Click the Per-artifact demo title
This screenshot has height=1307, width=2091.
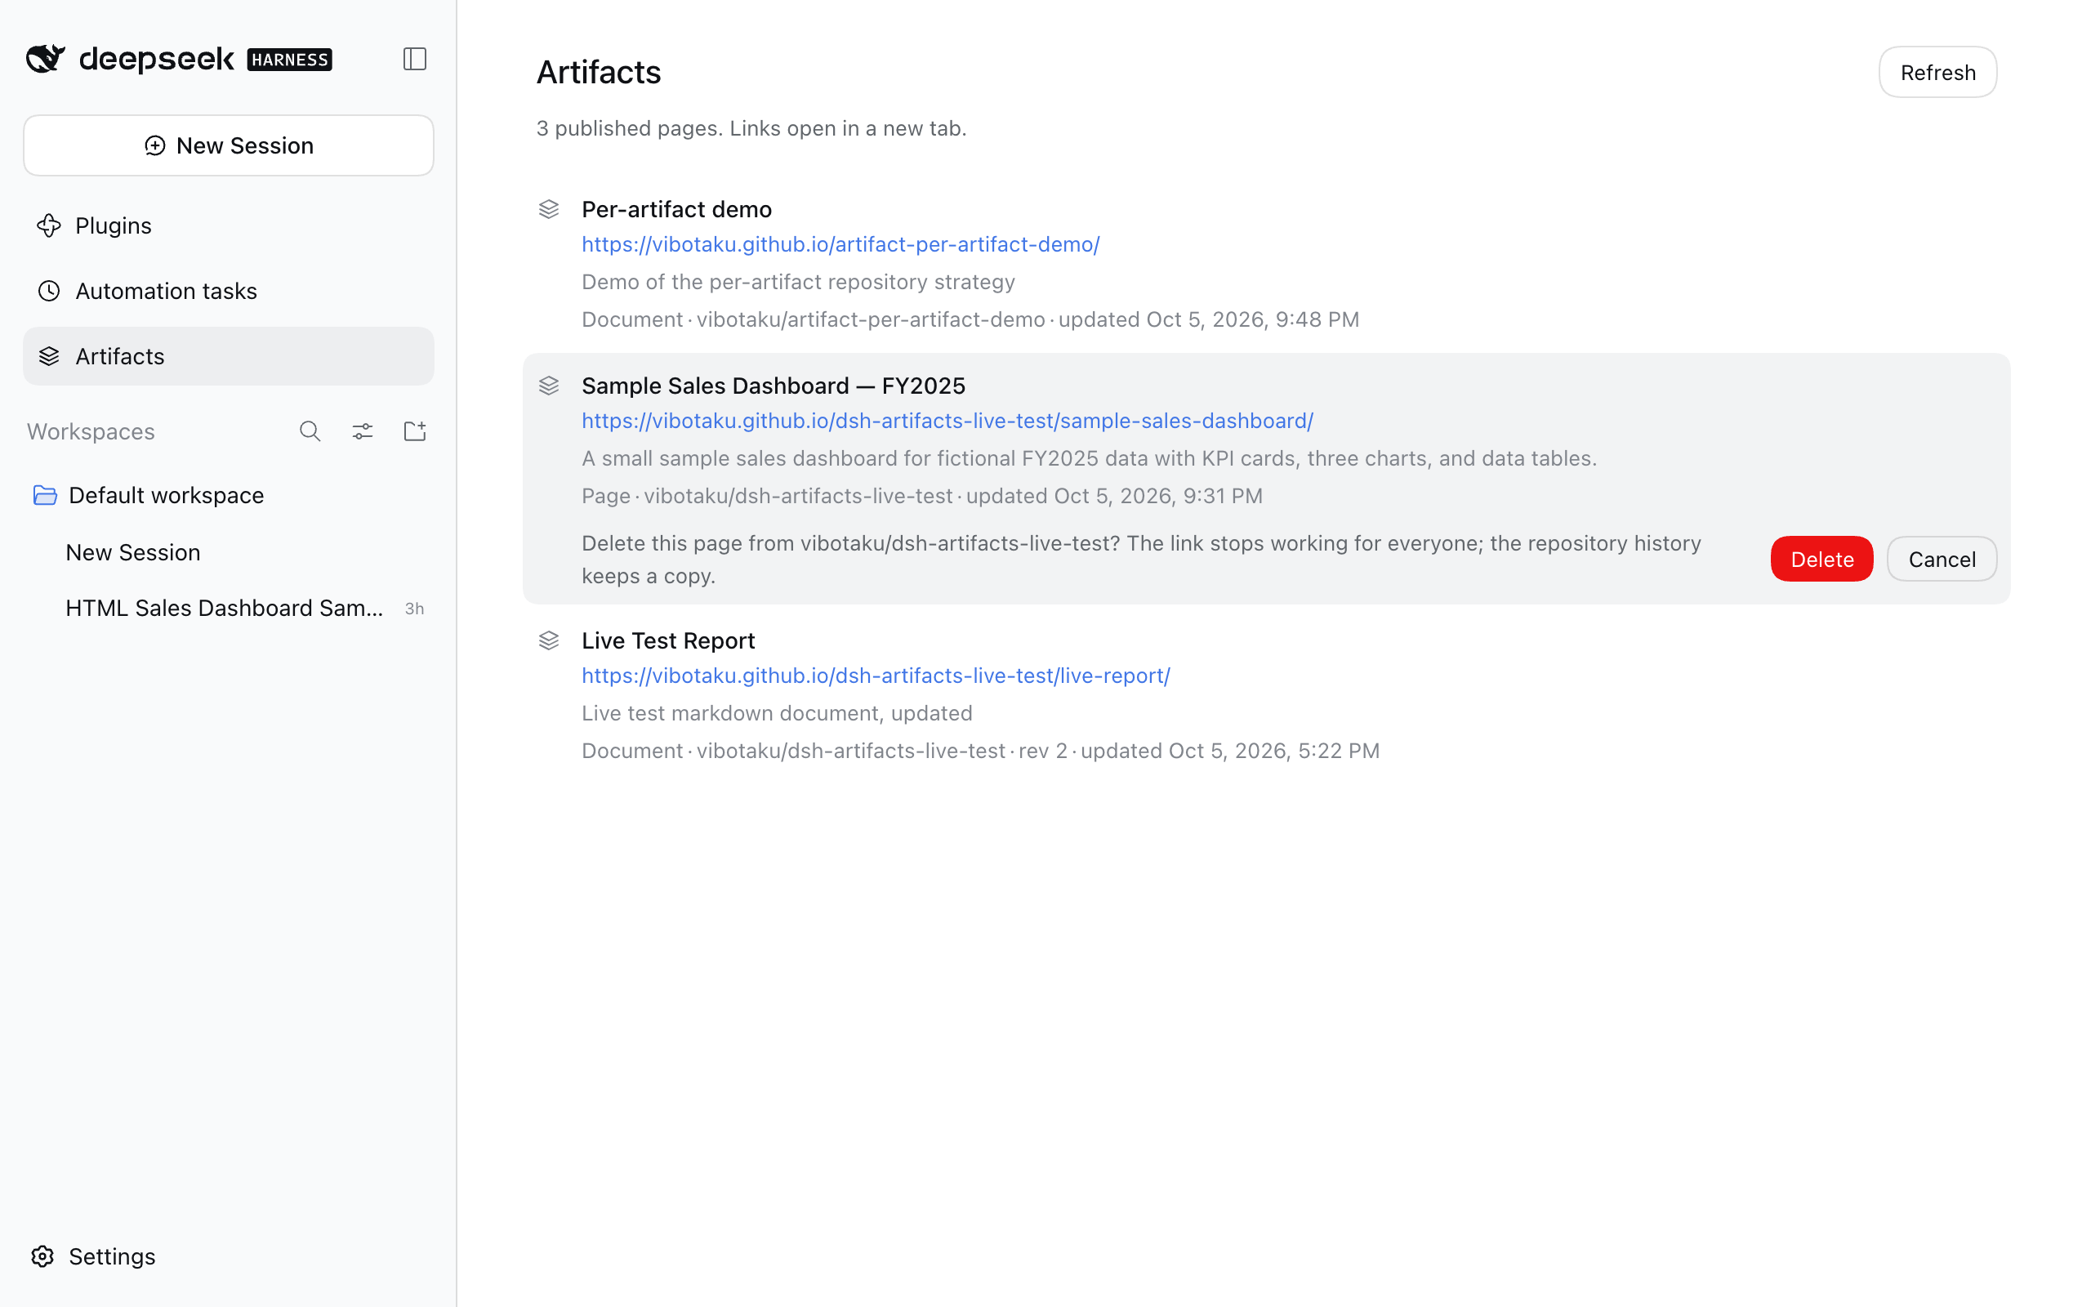point(676,209)
